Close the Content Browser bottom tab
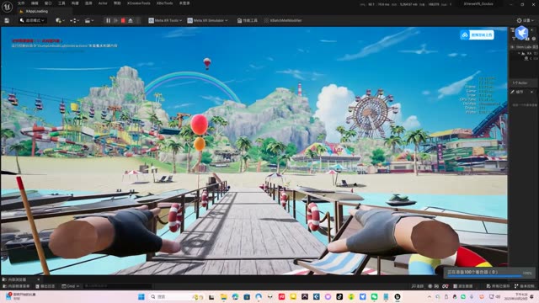The image size is (539, 303). click(38, 279)
